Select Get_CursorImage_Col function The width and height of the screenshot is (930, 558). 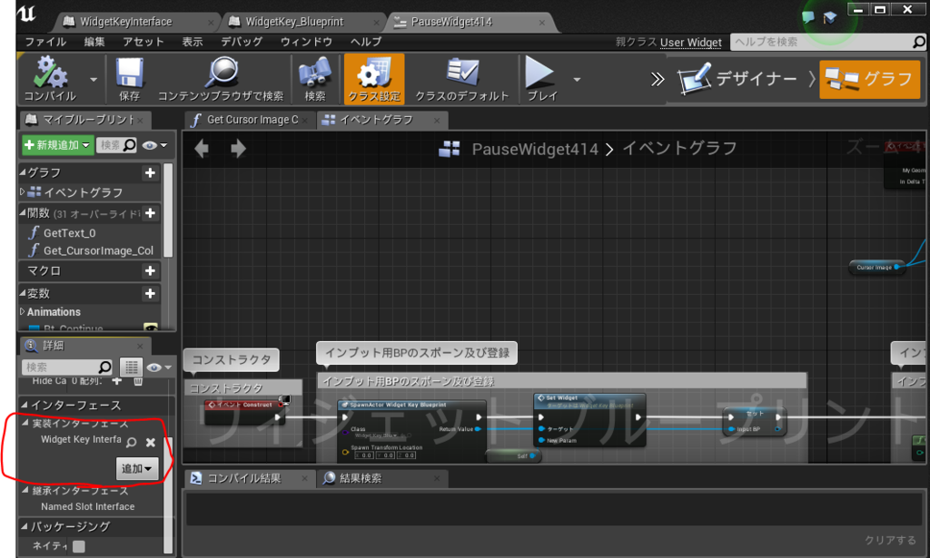coord(98,250)
